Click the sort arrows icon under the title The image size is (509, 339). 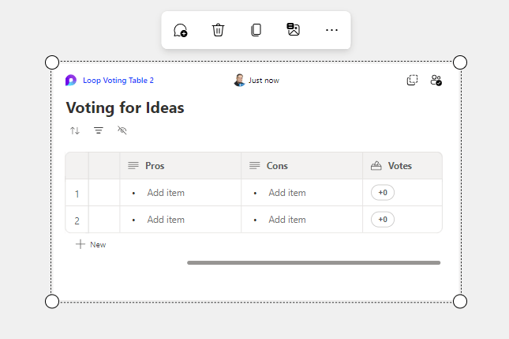[75, 130]
